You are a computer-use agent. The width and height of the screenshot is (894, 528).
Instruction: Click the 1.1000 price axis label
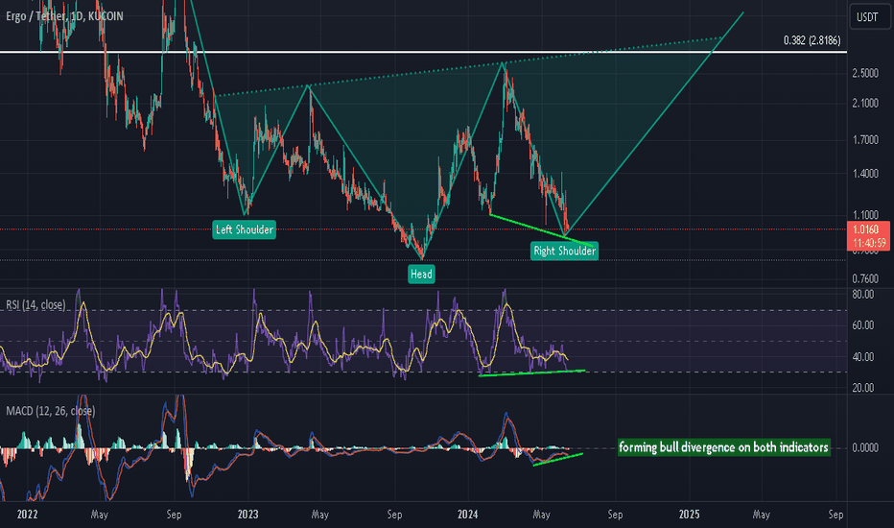click(865, 215)
